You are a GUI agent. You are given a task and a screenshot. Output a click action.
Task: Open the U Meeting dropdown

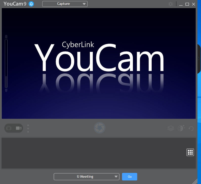[87, 177]
